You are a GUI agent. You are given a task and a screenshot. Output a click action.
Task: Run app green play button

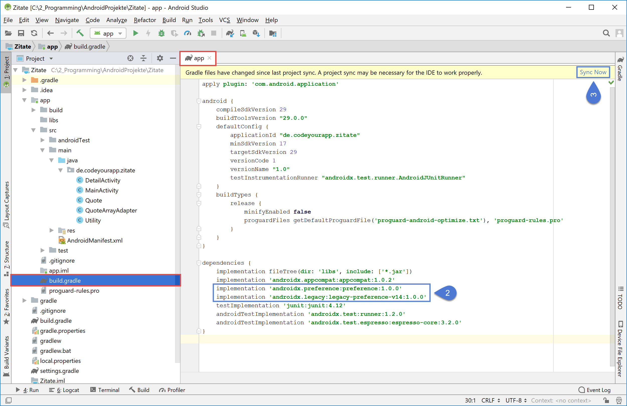click(136, 33)
